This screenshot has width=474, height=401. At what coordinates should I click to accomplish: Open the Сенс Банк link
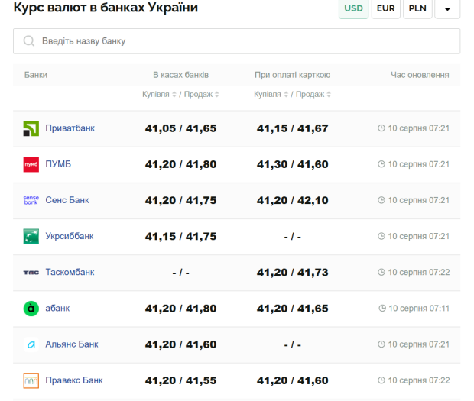pyautogui.click(x=67, y=200)
